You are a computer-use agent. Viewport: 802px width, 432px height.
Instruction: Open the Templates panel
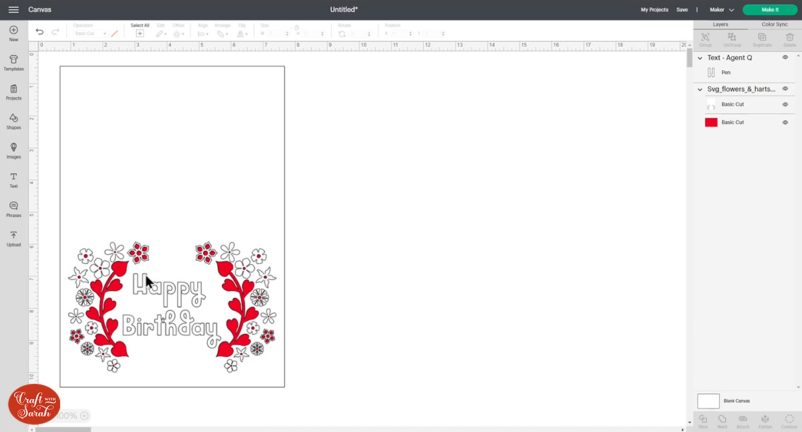[x=13, y=64]
